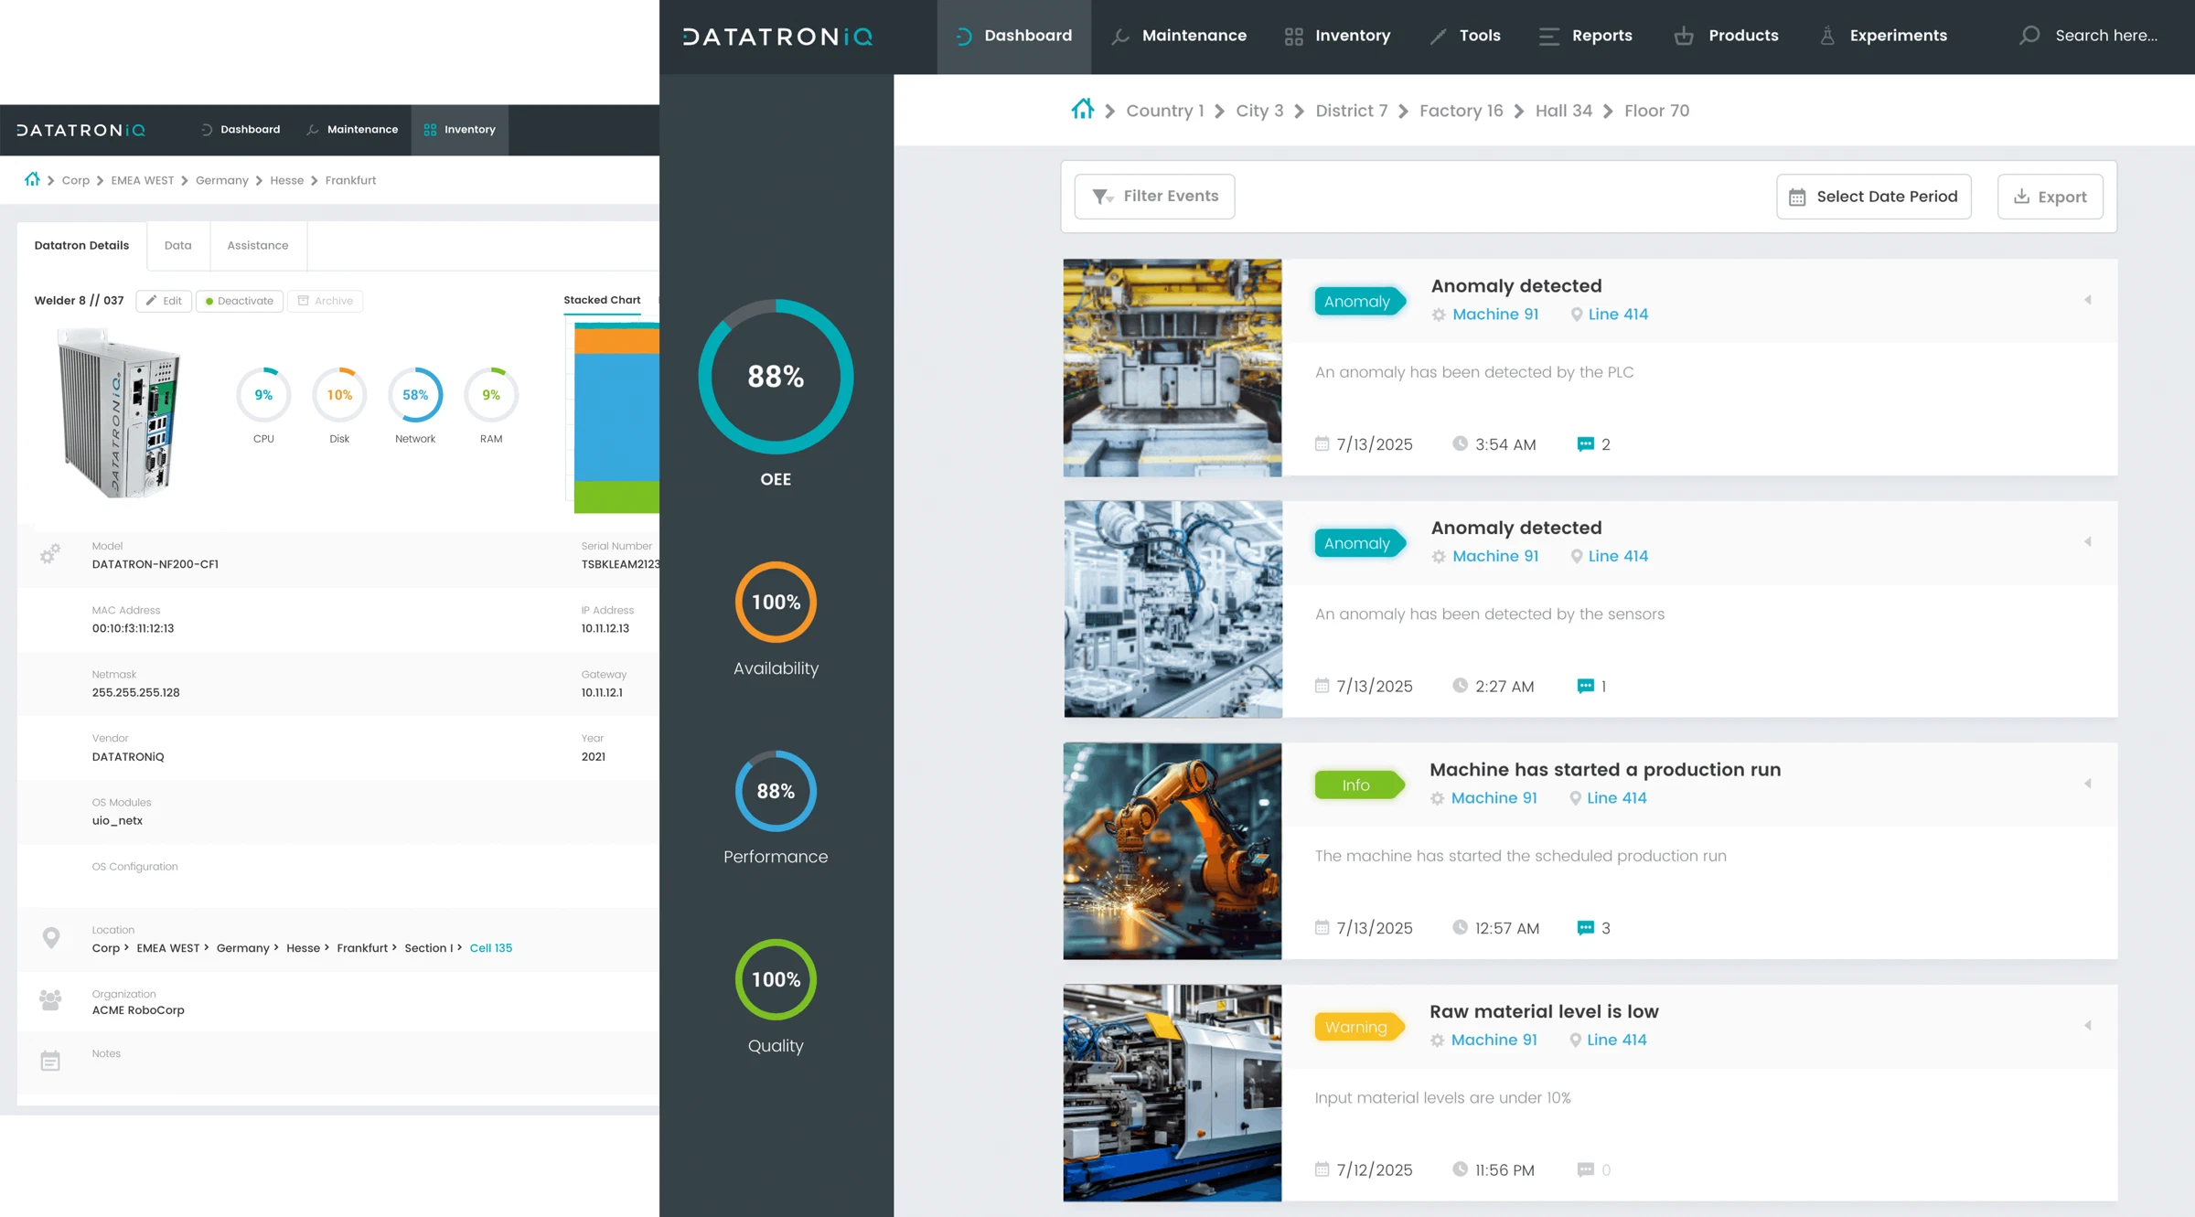Select the Stacked Chart tab
The height and width of the screenshot is (1217, 2195).
click(x=602, y=301)
